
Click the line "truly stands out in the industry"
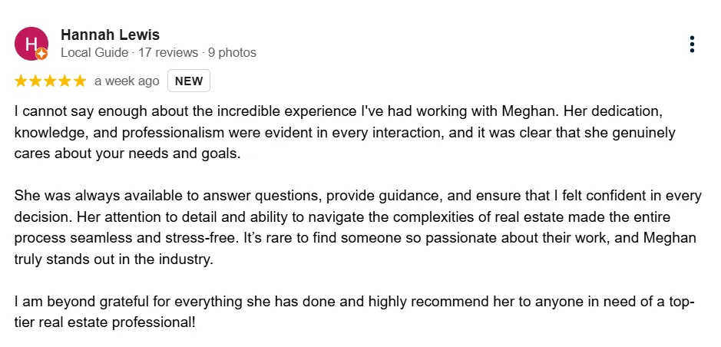click(114, 259)
